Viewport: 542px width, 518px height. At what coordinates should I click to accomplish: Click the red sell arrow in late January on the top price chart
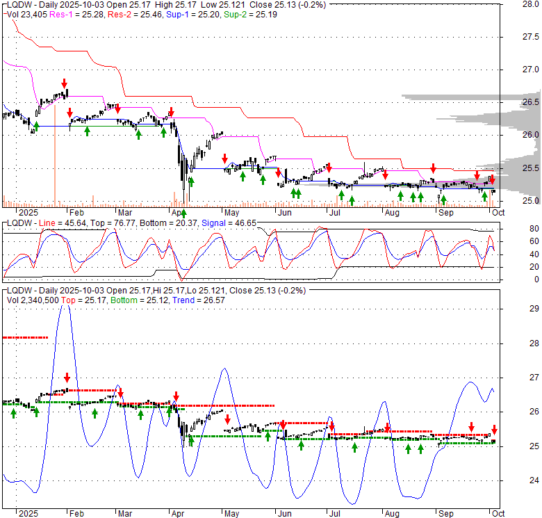[65, 83]
